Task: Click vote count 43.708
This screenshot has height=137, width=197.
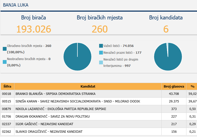Action: [174, 94]
